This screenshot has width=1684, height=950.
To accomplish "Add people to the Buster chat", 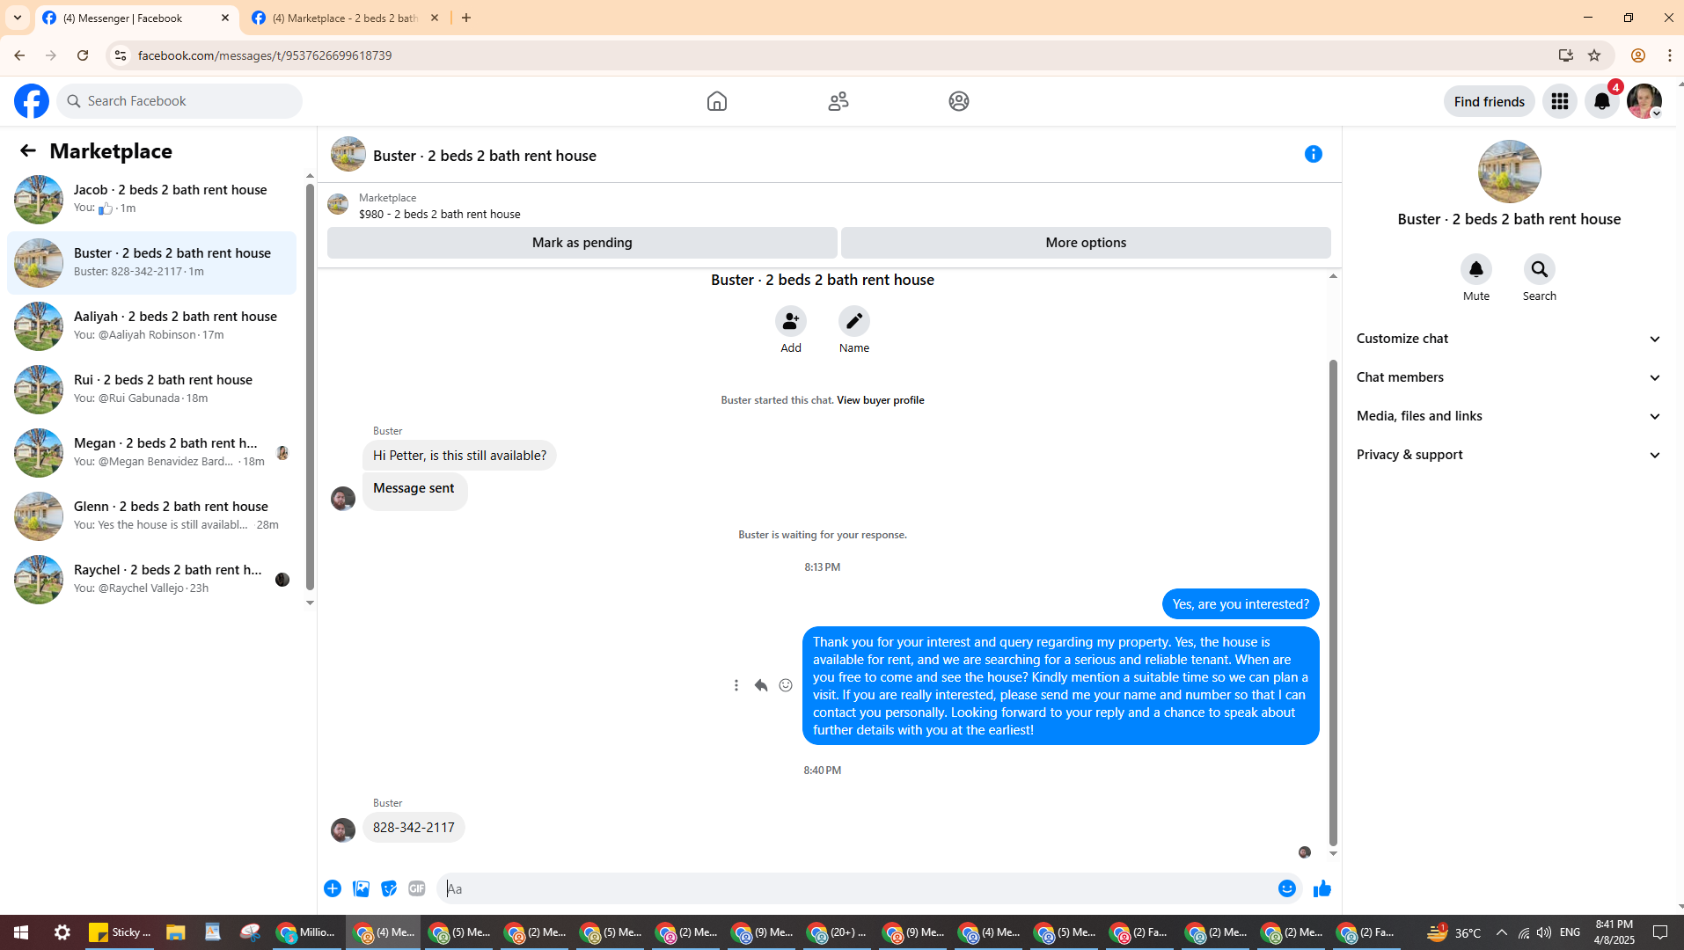I will coord(791,321).
